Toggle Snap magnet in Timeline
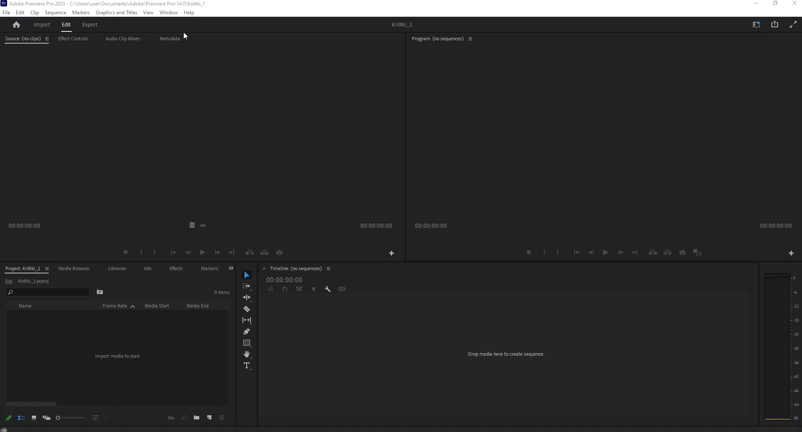Image resolution: width=802 pixels, height=432 pixels. pyautogui.click(x=285, y=289)
